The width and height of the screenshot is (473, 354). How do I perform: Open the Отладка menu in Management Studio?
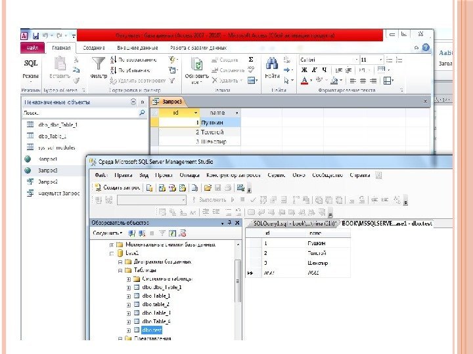(189, 175)
